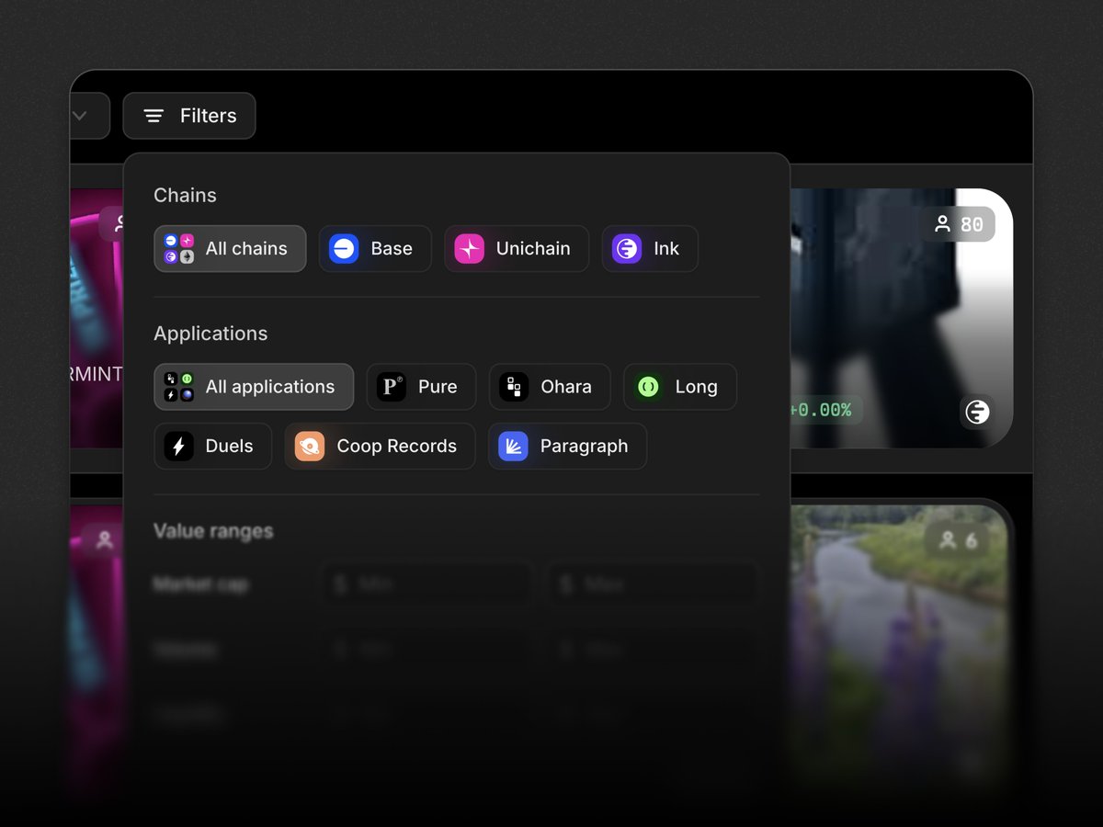Toggle the Ink chain filter
Screen dimensions: 1103x827
click(650, 249)
